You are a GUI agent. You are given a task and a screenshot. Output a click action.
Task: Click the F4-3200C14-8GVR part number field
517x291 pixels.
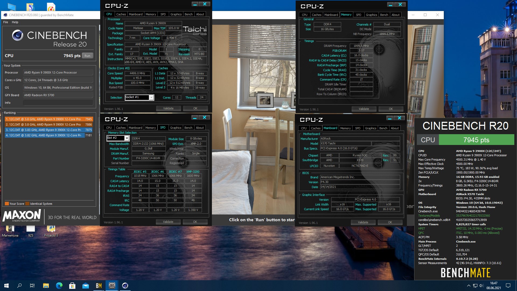tap(148, 158)
